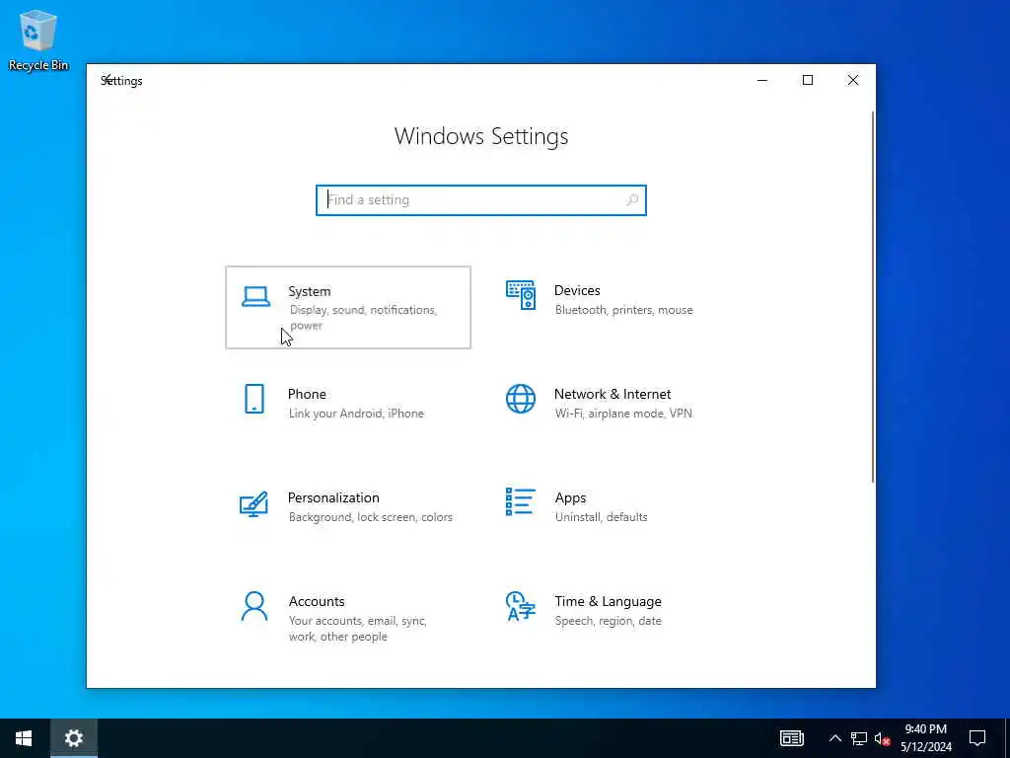Click 'Wi-Fi, airplane mode, VPN' description
1010x758 pixels.
click(623, 414)
